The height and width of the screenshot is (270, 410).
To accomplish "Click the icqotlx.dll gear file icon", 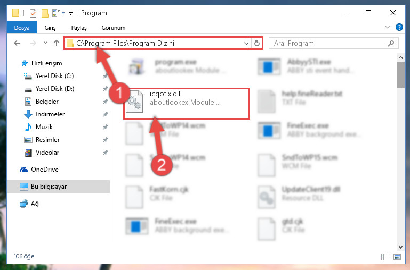I will click(x=134, y=102).
